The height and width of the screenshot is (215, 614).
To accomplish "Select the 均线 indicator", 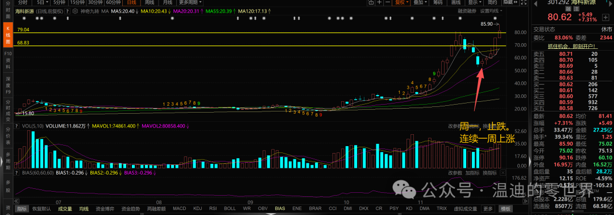I will 84,209.
